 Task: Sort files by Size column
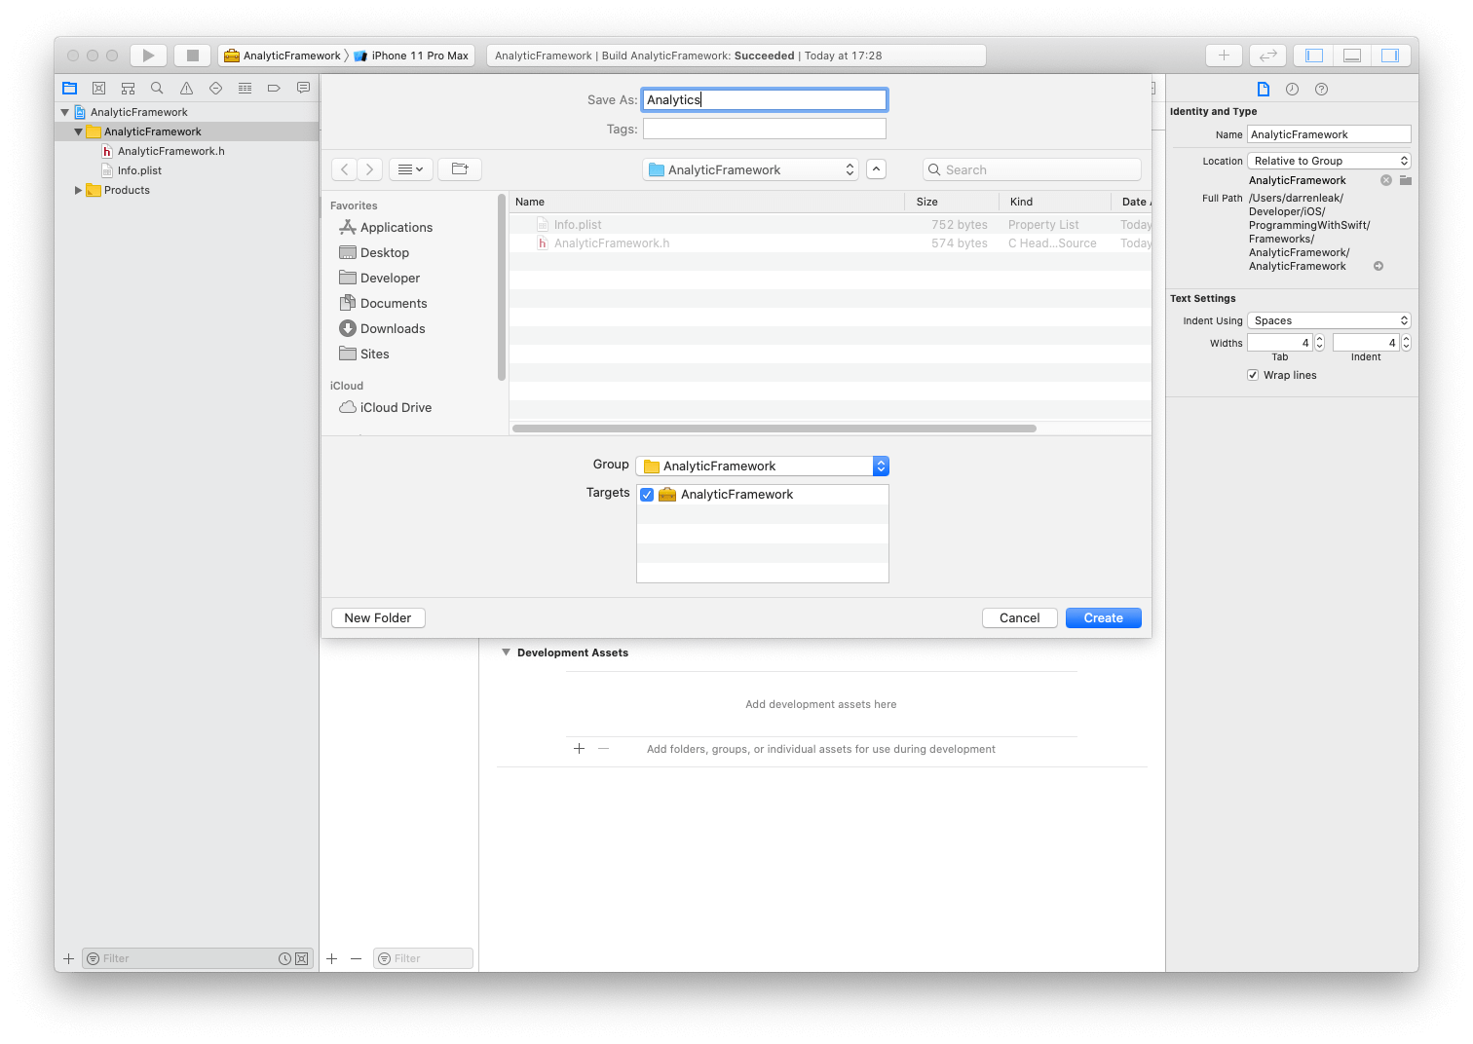pos(952,202)
